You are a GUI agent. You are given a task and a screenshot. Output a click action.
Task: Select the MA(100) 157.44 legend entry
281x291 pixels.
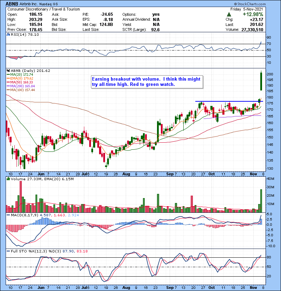point(21,90)
